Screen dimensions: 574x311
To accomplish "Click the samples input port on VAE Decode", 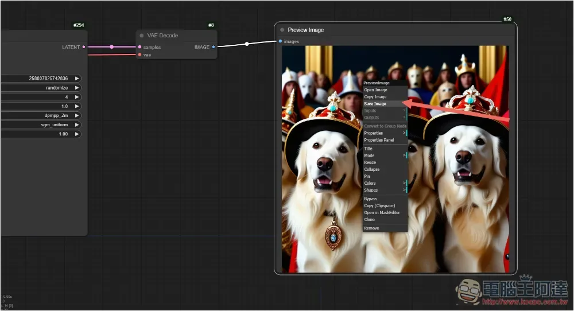I will (x=139, y=47).
